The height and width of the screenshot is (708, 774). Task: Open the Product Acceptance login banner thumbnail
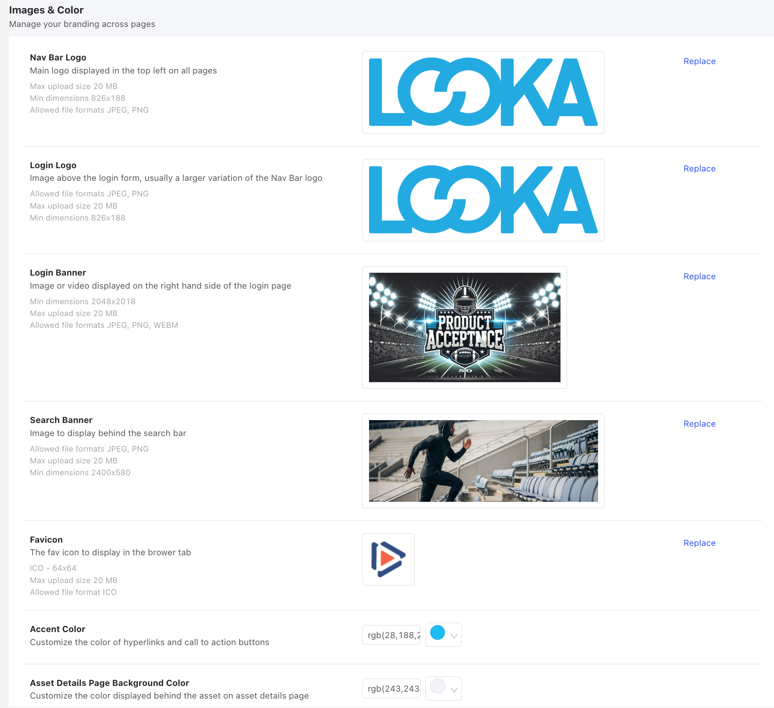[x=465, y=327]
